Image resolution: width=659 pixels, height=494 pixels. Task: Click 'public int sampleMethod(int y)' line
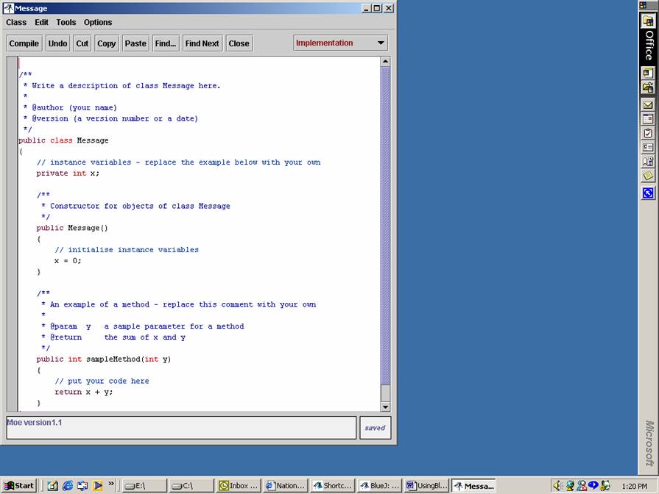(103, 359)
